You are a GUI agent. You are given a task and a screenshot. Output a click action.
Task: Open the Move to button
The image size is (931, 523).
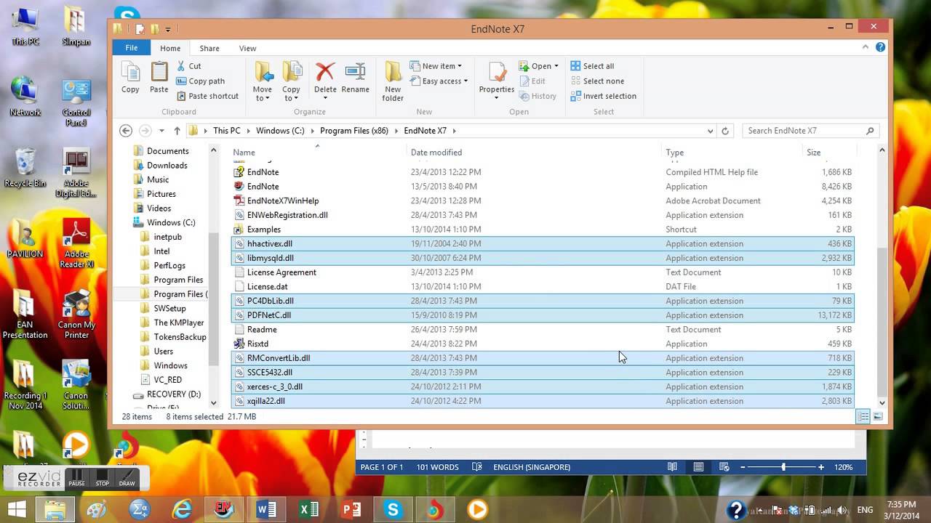click(x=263, y=81)
